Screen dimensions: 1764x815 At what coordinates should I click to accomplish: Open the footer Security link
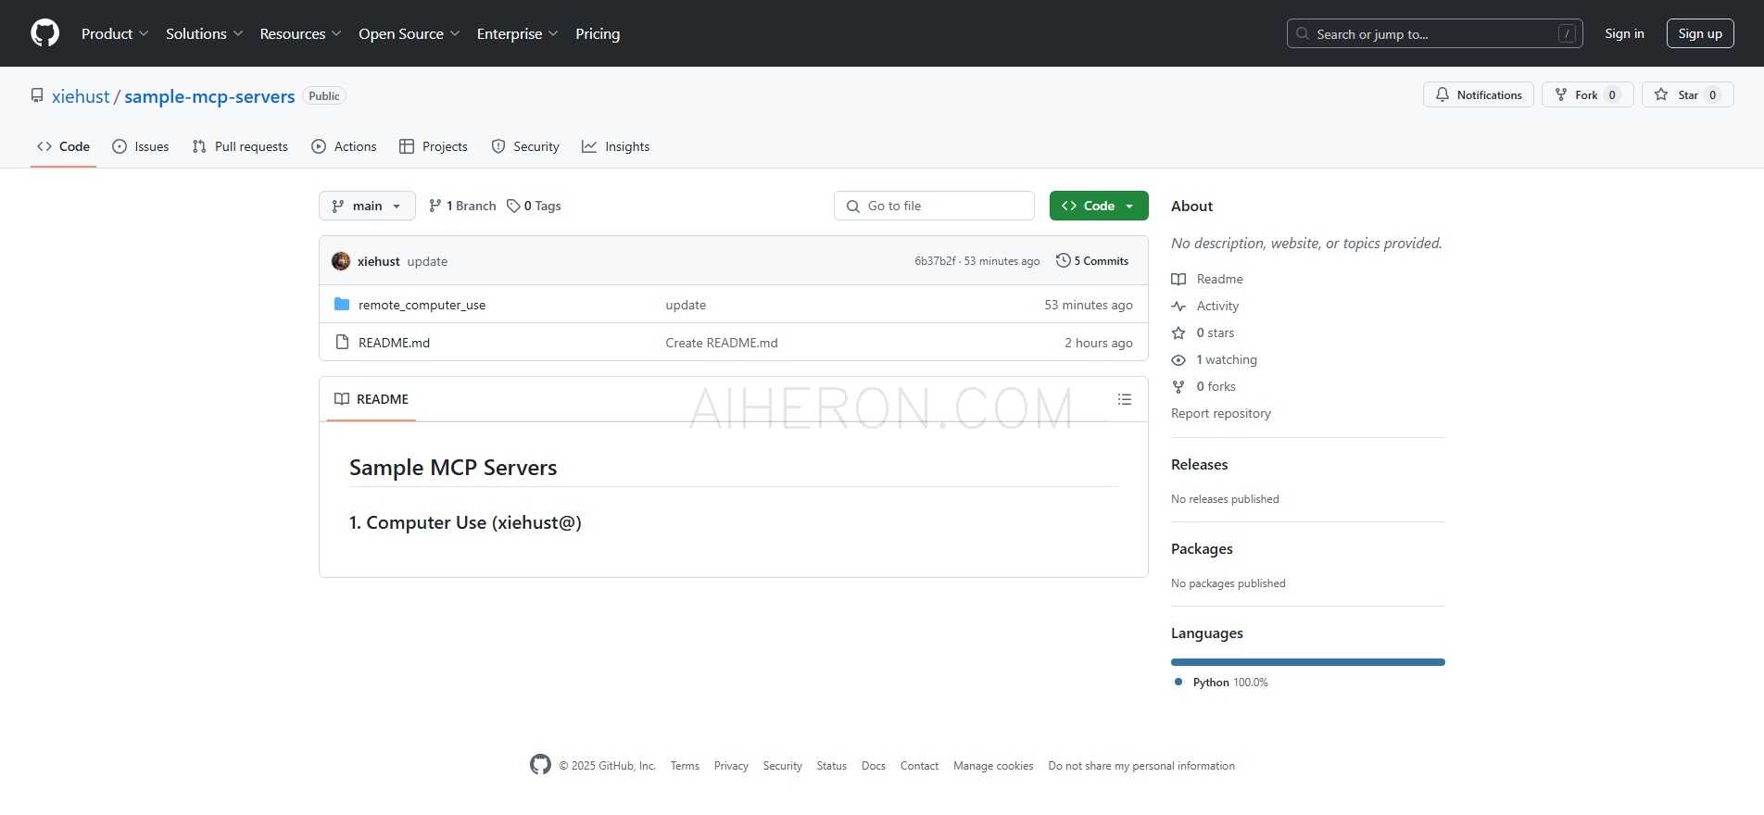click(783, 766)
